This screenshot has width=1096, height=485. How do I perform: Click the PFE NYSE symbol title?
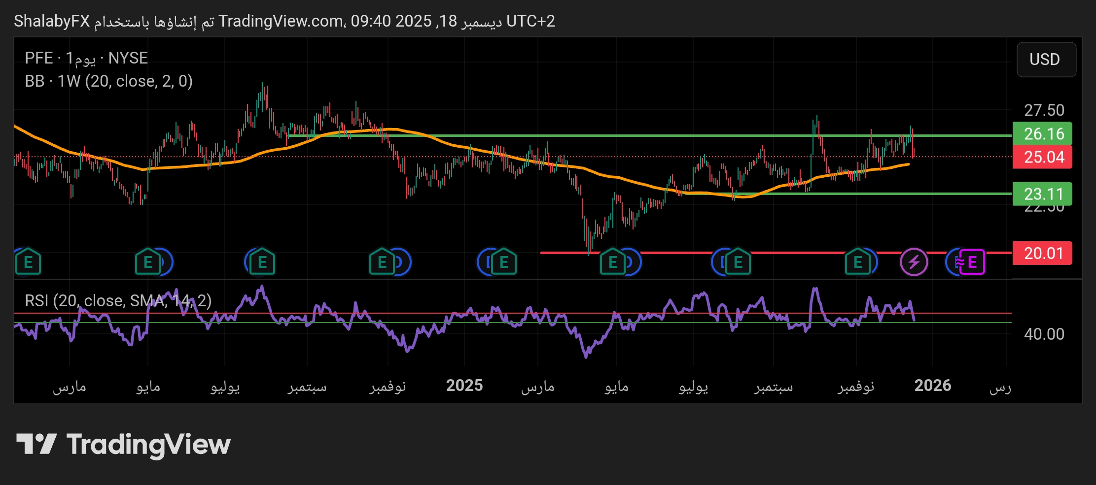(x=86, y=58)
